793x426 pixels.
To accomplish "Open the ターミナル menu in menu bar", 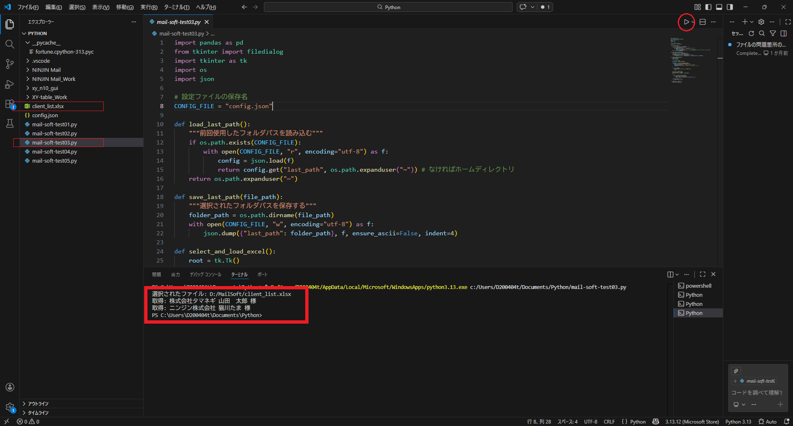I will 176,7.
